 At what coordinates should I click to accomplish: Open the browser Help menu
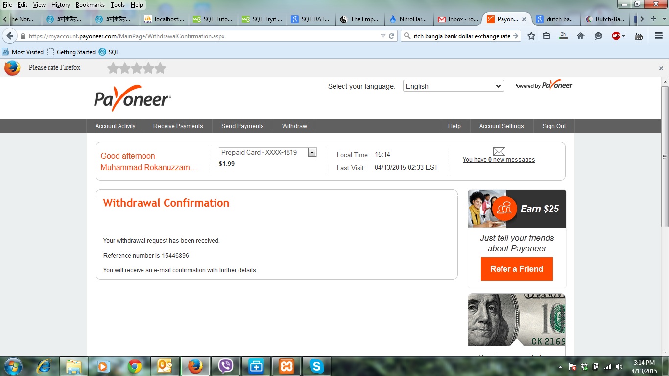[x=137, y=5]
